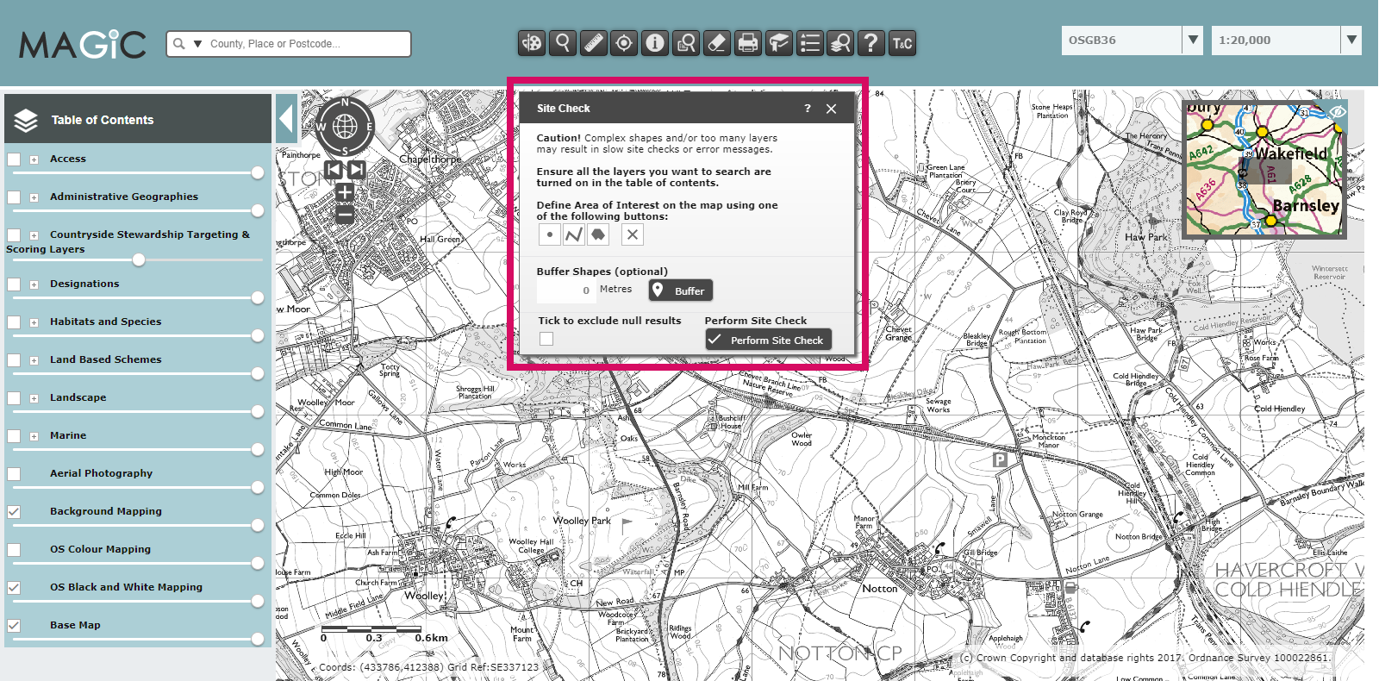Viewport: 1379px width, 681px height.
Task: Click the Base Map transparency slider handle
Action: (x=258, y=639)
